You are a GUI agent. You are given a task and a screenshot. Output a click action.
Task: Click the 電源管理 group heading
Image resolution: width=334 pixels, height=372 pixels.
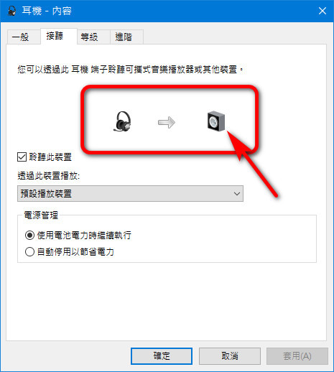point(41,215)
